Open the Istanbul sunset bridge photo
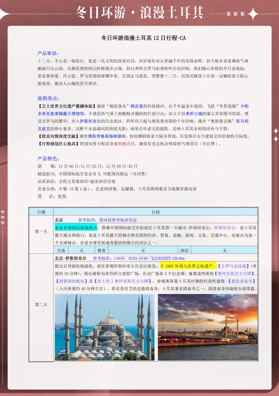 pos(208,327)
